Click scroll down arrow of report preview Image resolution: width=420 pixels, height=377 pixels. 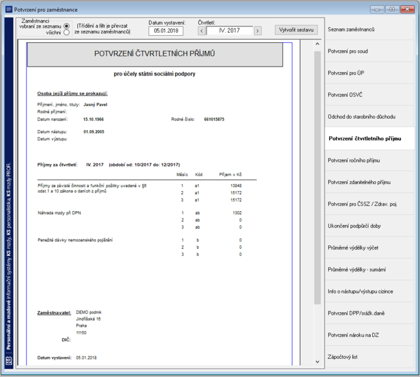click(318, 361)
